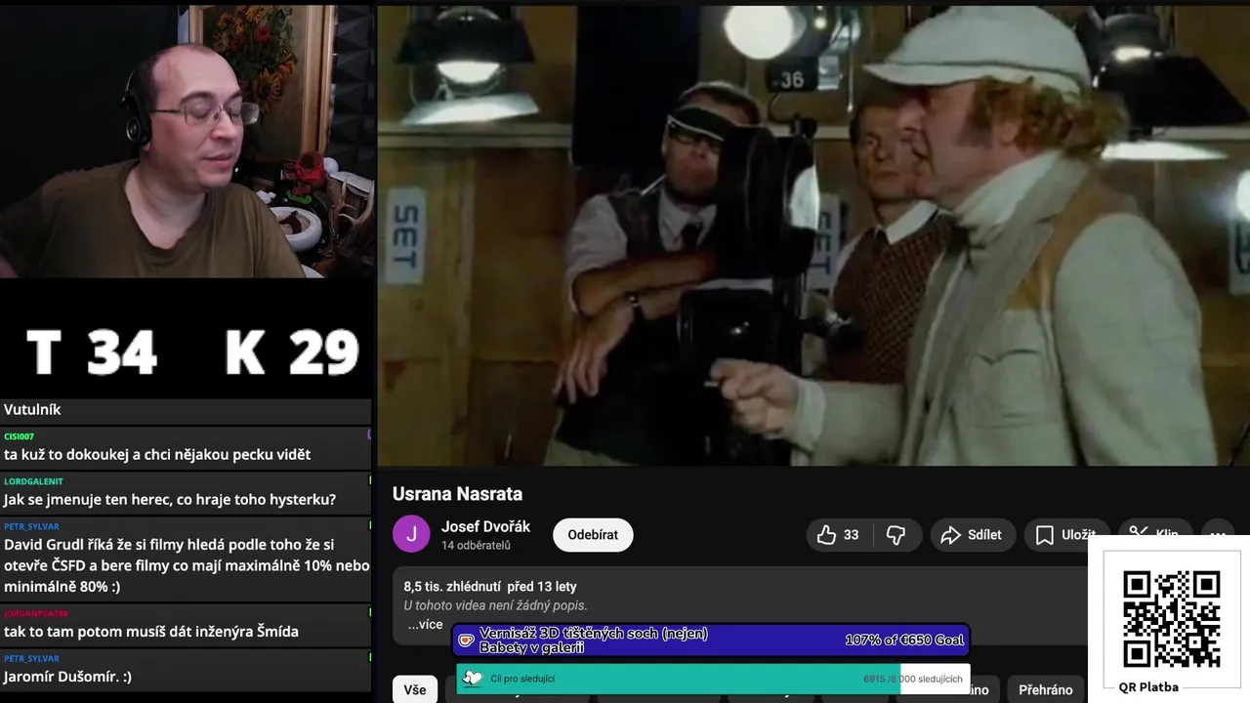The height and width of the screenshot is (703, 1250).
Task: Open the Josef Dvořák channel name link
Action: click(485, 526)
